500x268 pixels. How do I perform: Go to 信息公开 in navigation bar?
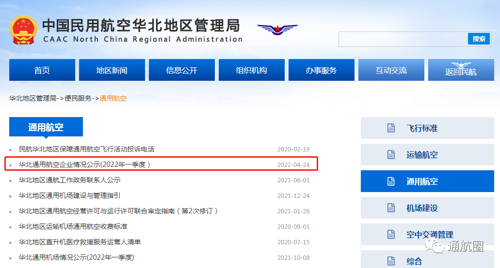pos(181,70)
